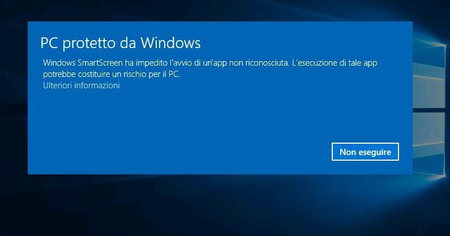Click the word 'eseguire' on the button

click(x=375, y=152)
